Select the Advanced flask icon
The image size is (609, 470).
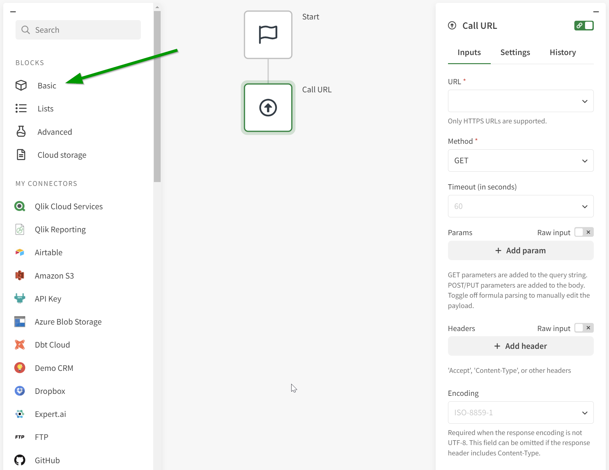pos(21,132)
